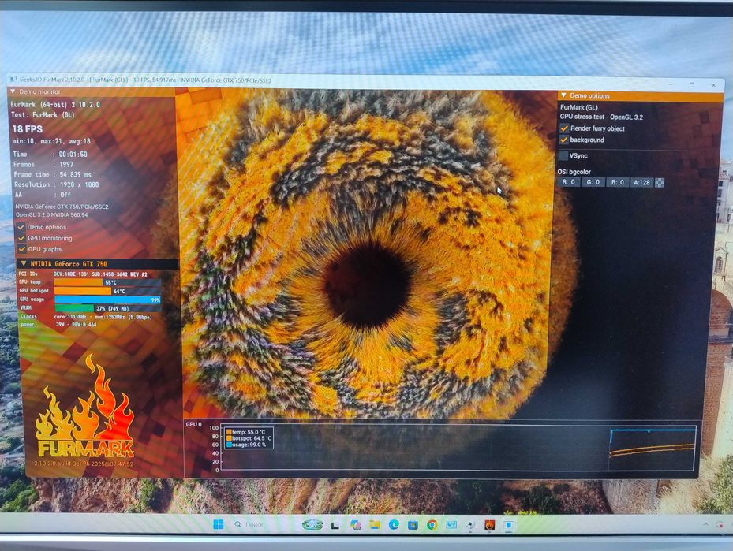Click the GPU hotspot 64°C bar
This screenshot has width=733, height=551.
83,291
